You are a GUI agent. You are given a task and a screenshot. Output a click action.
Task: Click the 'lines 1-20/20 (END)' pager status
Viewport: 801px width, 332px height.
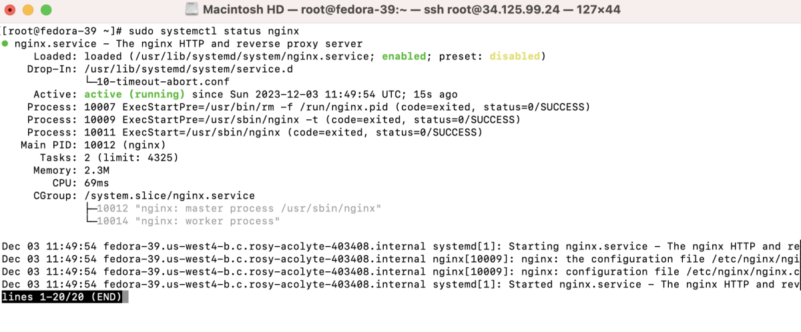61,297
